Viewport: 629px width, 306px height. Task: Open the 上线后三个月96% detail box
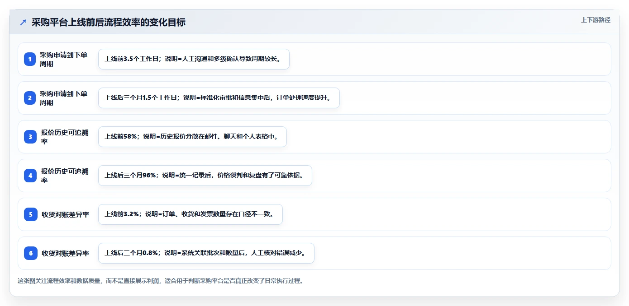coord(205,176)
